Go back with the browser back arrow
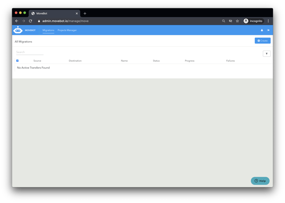This screenshot has width=285, height=203. (17, 21)
